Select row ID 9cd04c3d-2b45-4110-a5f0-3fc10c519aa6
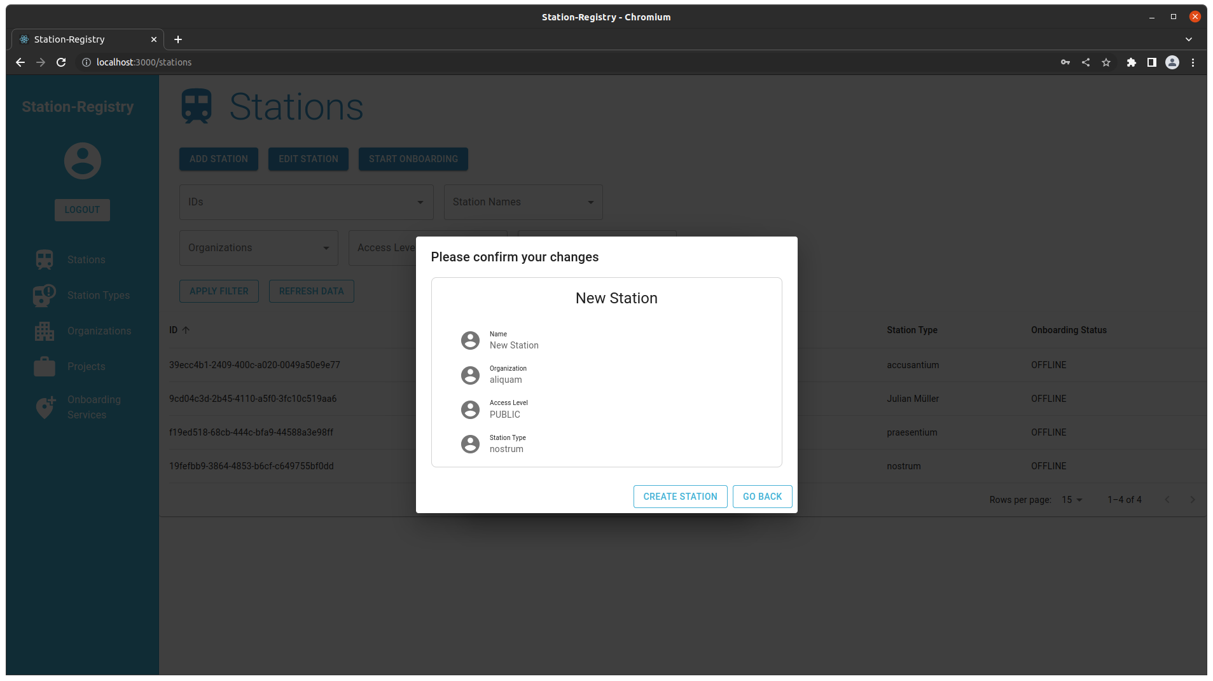The height and width of the screenshot is (681, 1213). (x=253, y=399)
